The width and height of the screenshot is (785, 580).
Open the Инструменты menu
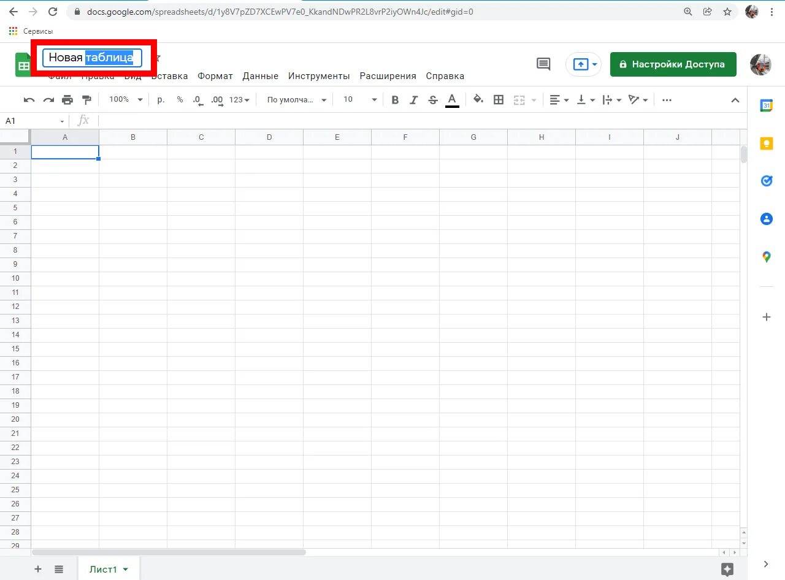tap(319, 76)
